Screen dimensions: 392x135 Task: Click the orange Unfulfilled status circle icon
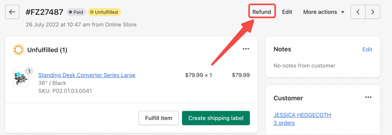click(19, 50)
